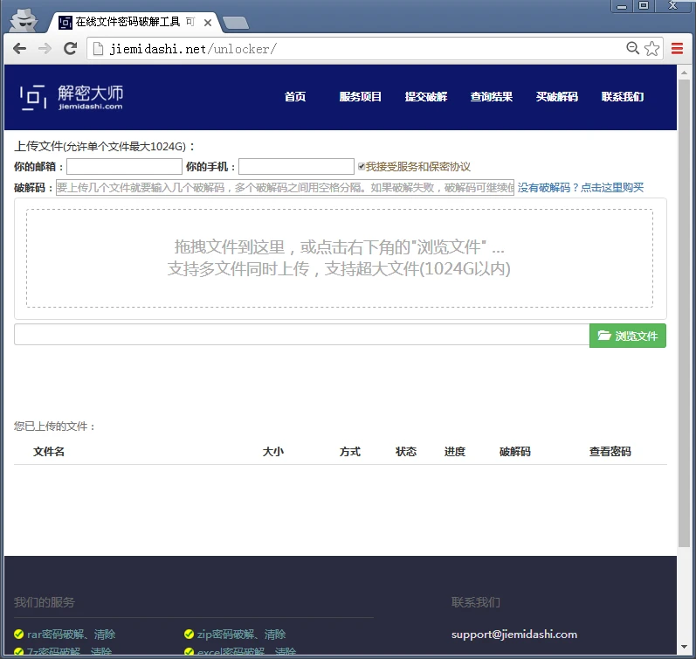Open the 服务项目 navigation item
696x659 pixels.
361,97
